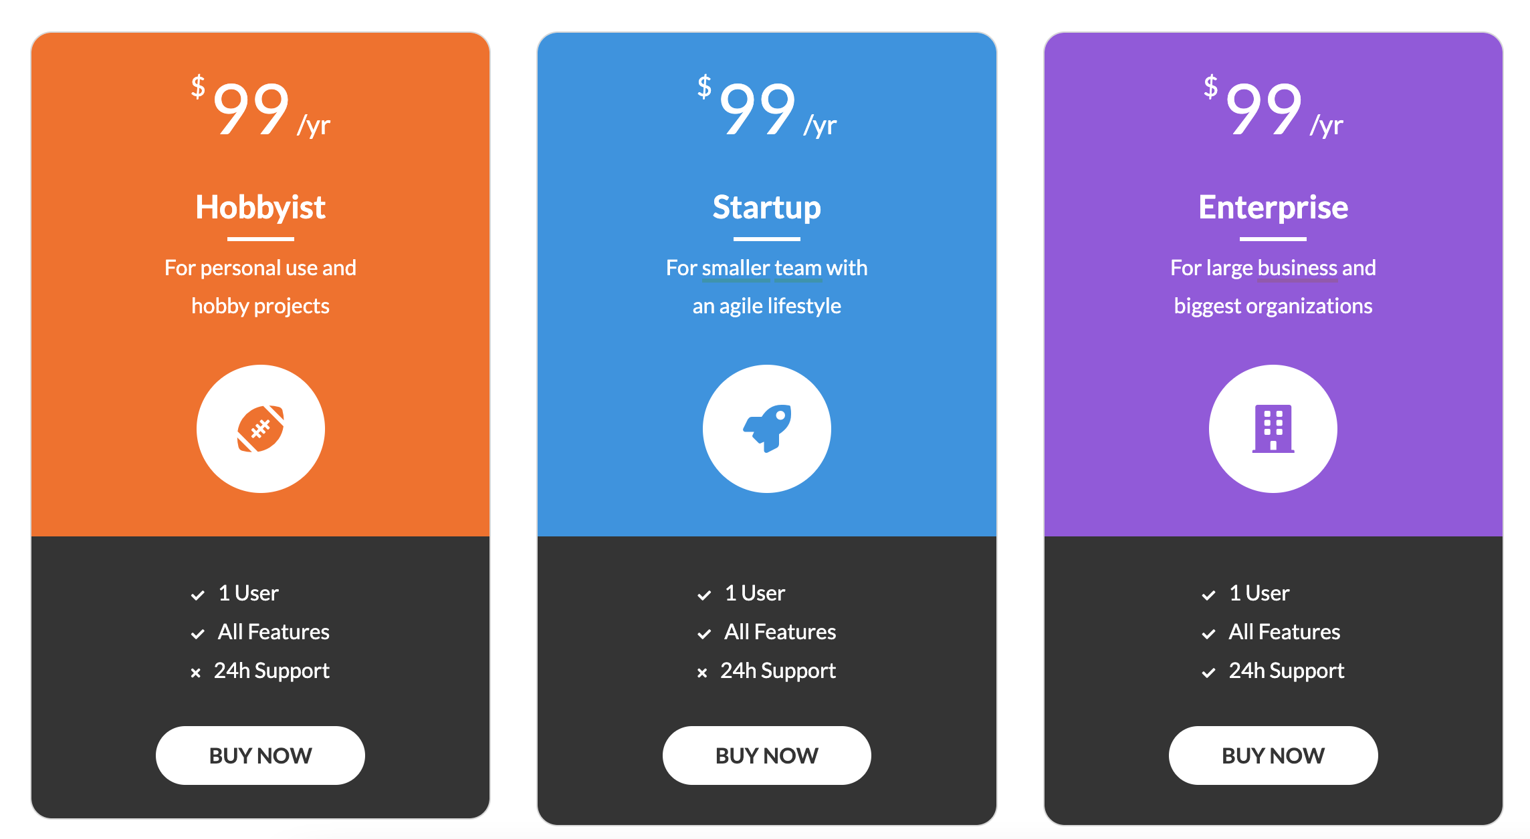Click the underlined word smaller in Startup description
Viewport: 1530px width, 839px height.
736,269
